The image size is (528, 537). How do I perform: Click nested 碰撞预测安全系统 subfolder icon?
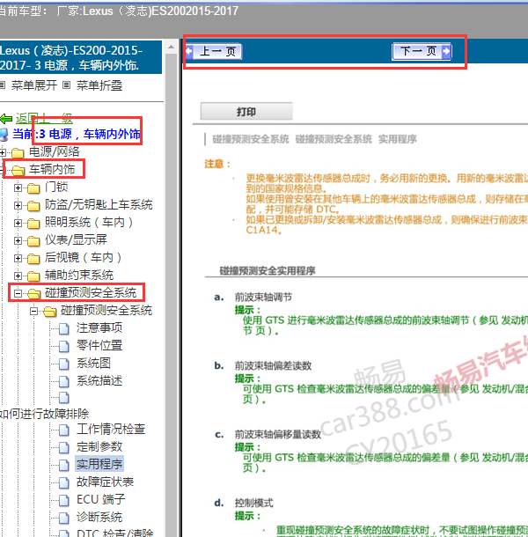(49, 312)
